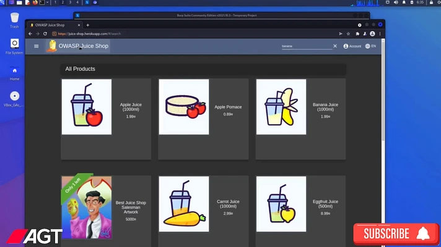
Task: Launch Firefox from the top panel
Action: pos(35,2)
